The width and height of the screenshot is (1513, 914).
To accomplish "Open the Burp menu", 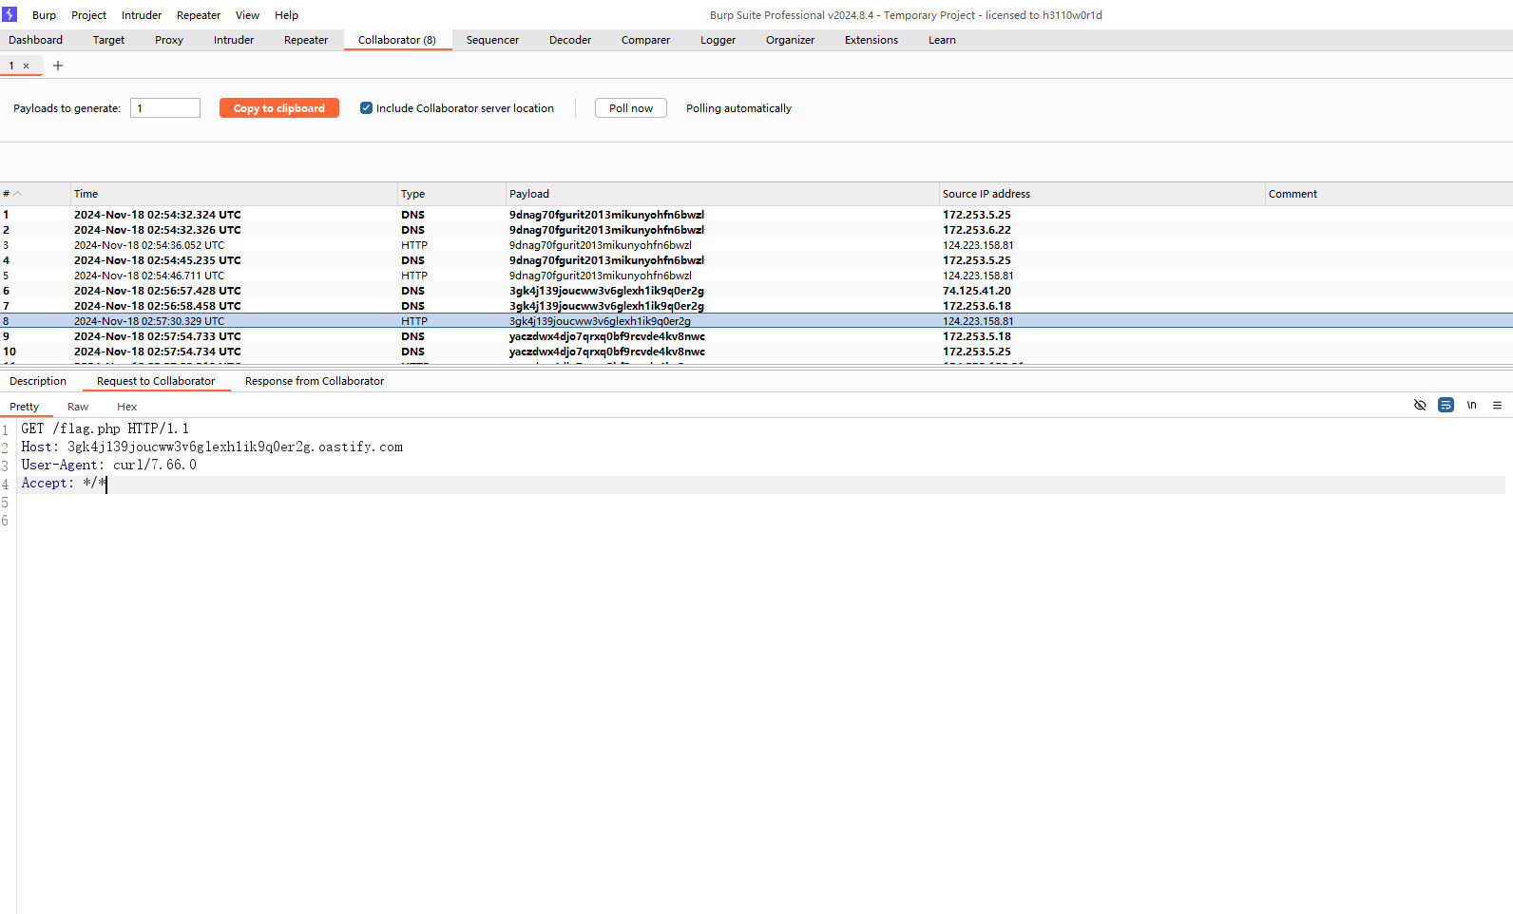I will click(44, 15).
